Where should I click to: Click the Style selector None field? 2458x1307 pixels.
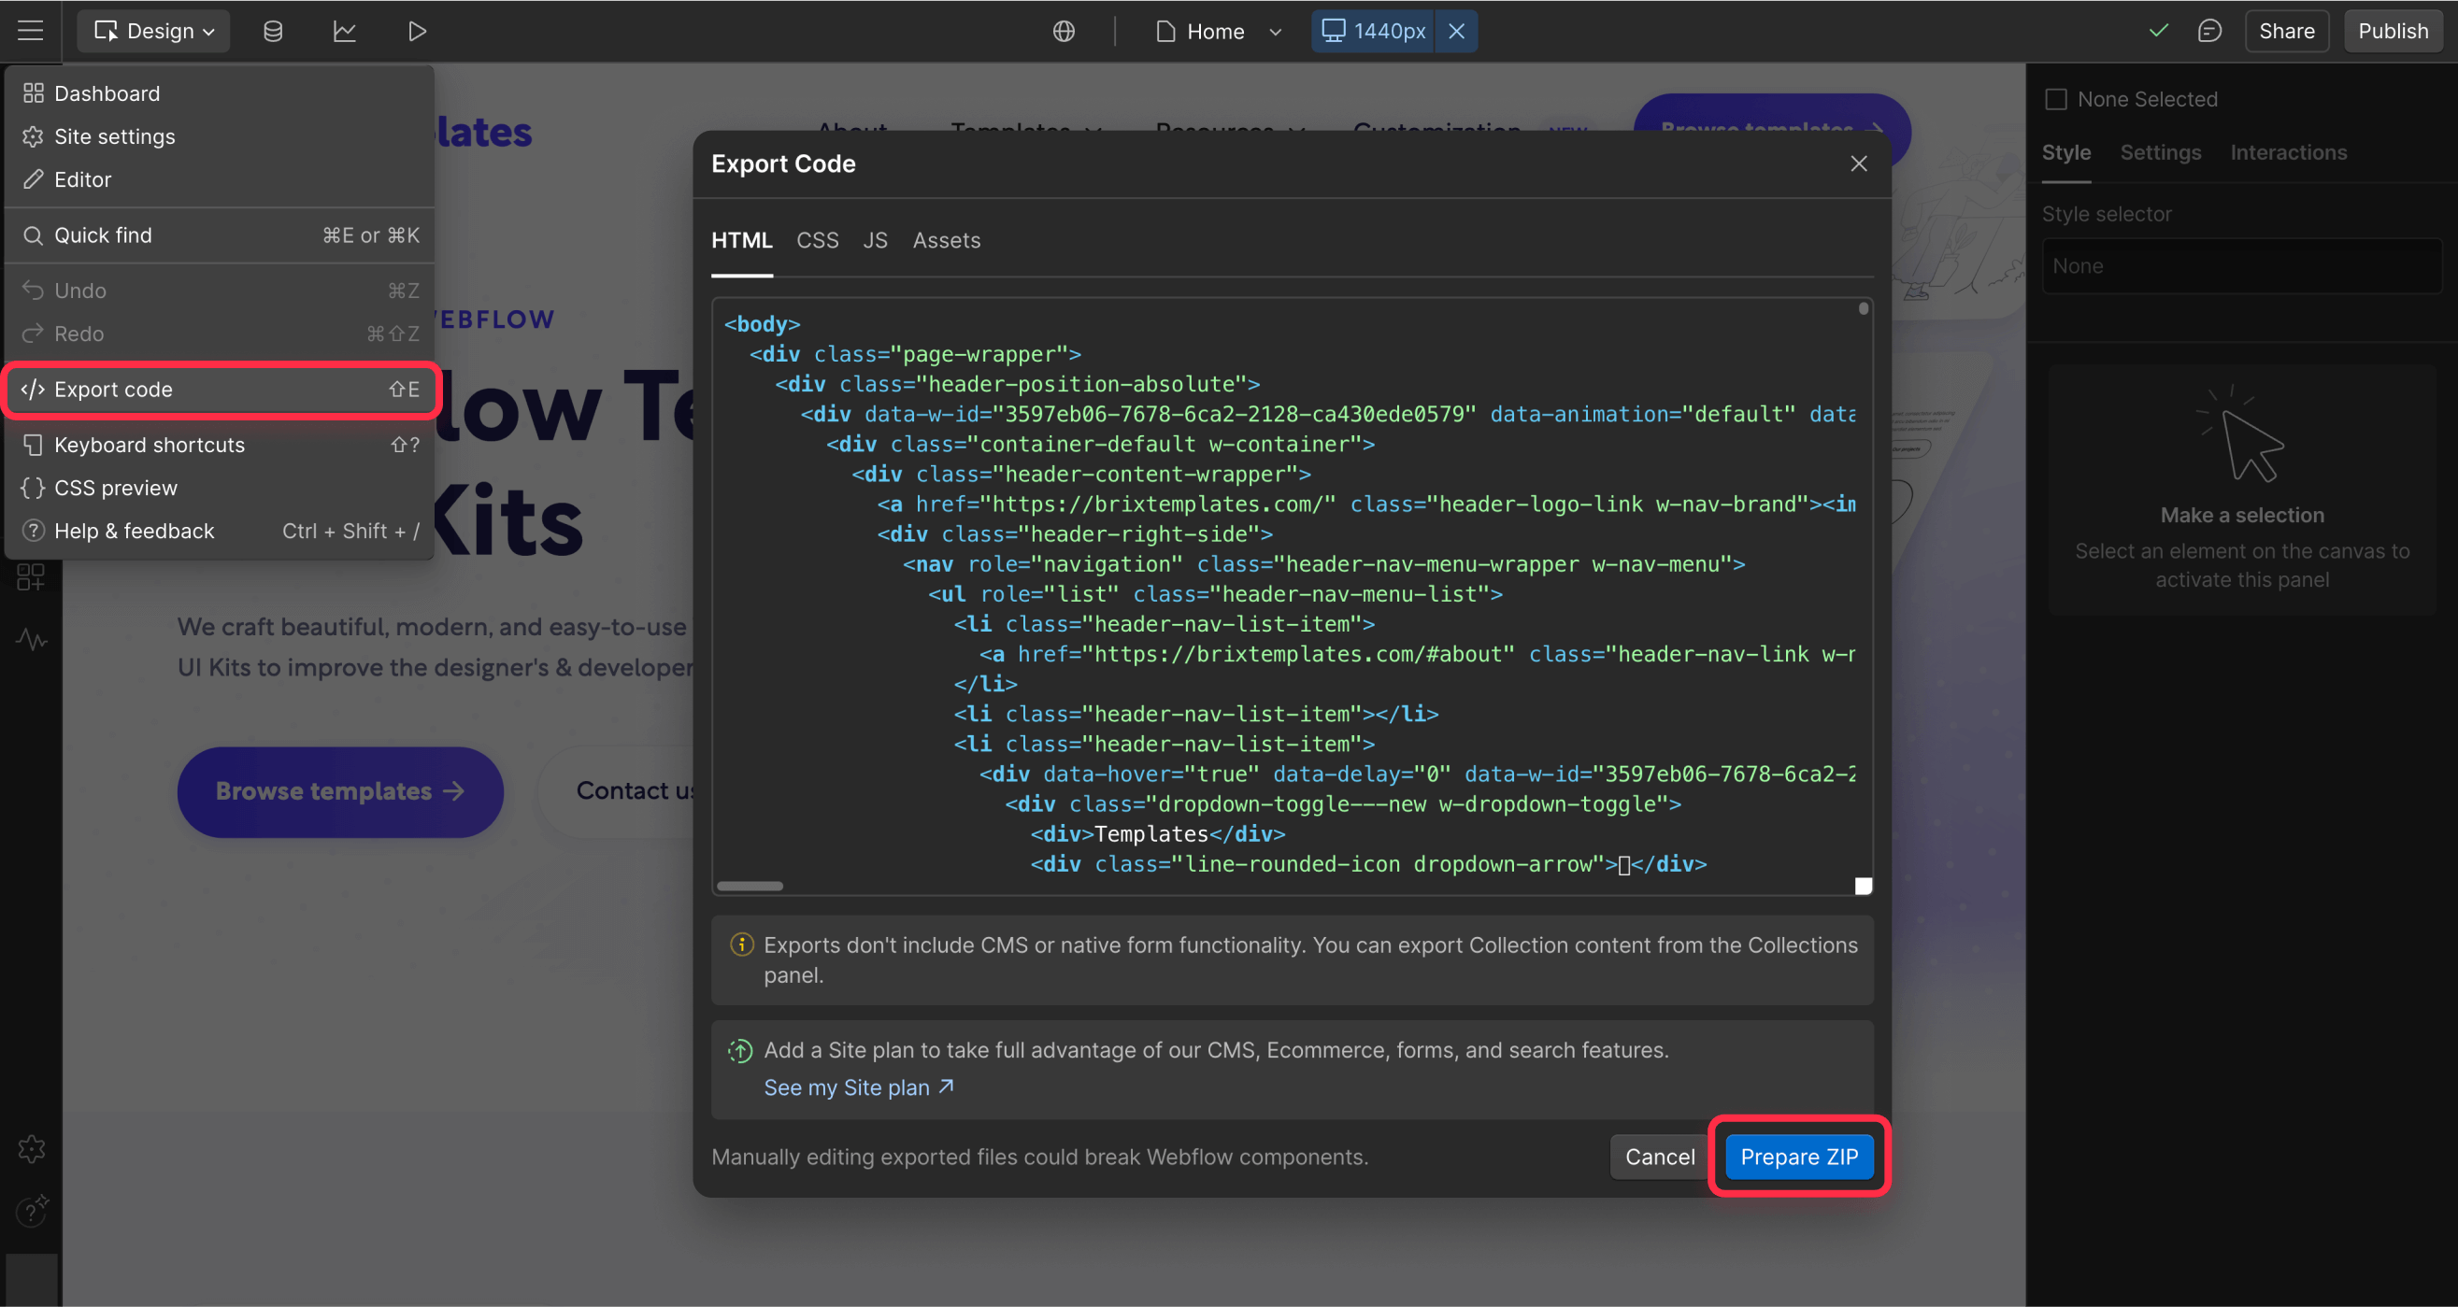coord(2241,266)
